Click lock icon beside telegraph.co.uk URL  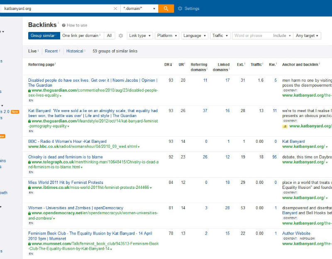point(29,162)
